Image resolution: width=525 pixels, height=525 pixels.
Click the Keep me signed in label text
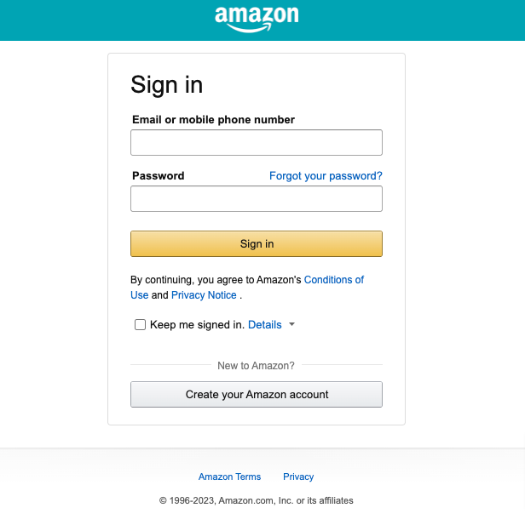[197, 325]
